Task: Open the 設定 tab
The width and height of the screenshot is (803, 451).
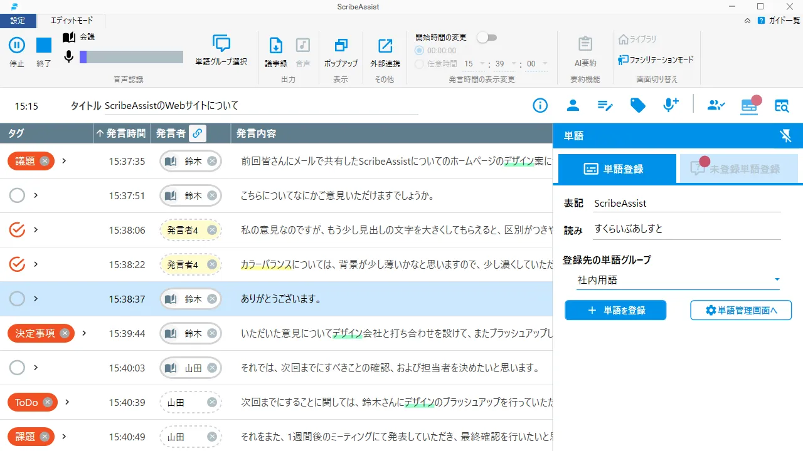Action: [x=18, y=21]
